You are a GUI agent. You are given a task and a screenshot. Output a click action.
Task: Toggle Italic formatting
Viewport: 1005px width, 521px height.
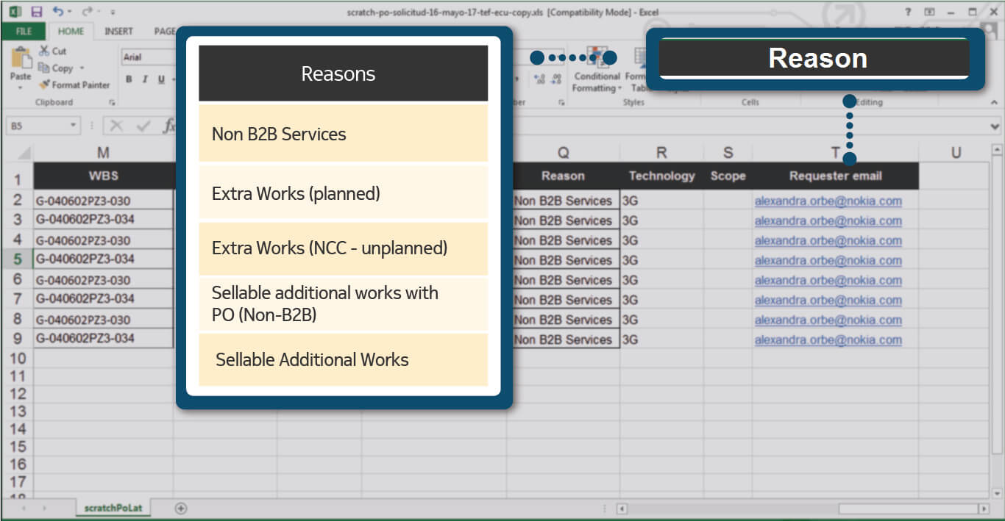click(x=145, y=79)
